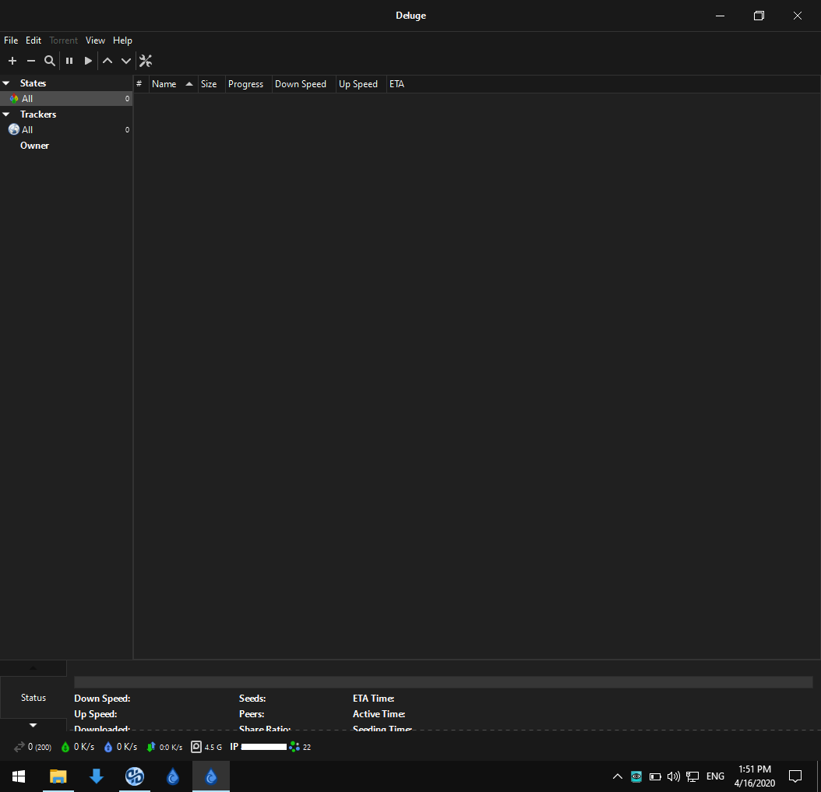Click the Owner sidebar heading
The width and height of the screenshot is (821, 792).
click(x=34, y=146)
